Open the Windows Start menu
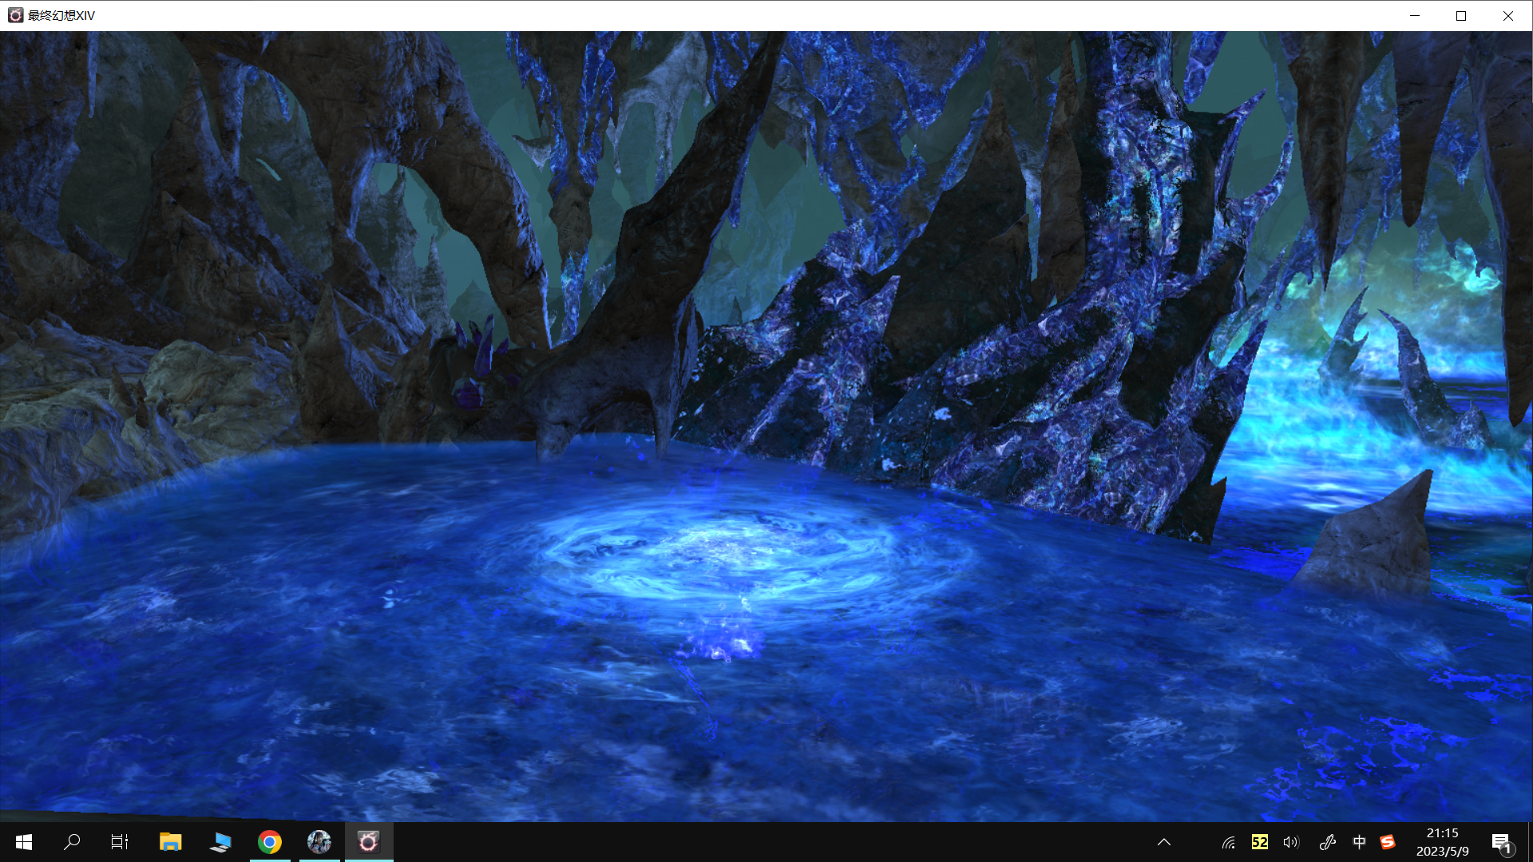This screenshot has height=862, width=1533. 24,842
